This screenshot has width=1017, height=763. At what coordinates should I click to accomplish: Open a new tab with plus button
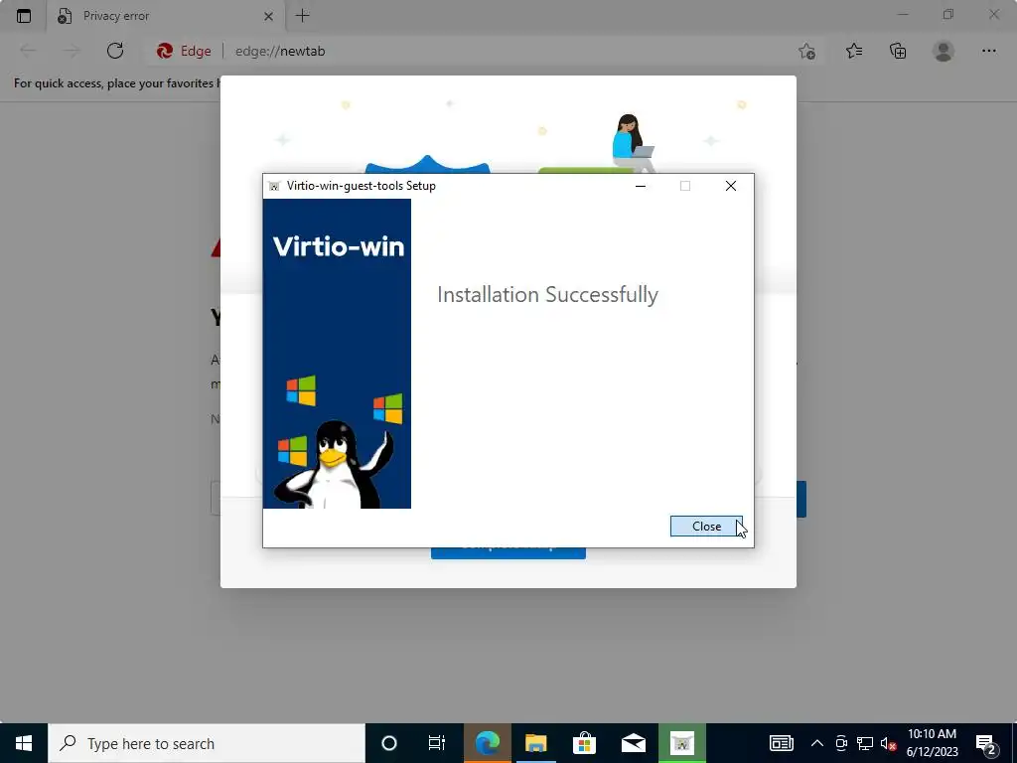pos(302,16)
